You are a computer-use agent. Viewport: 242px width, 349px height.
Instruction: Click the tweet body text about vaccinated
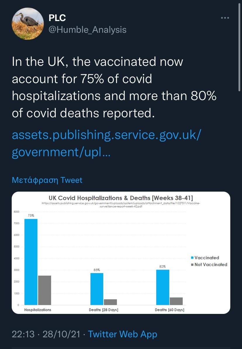point(114,87)
